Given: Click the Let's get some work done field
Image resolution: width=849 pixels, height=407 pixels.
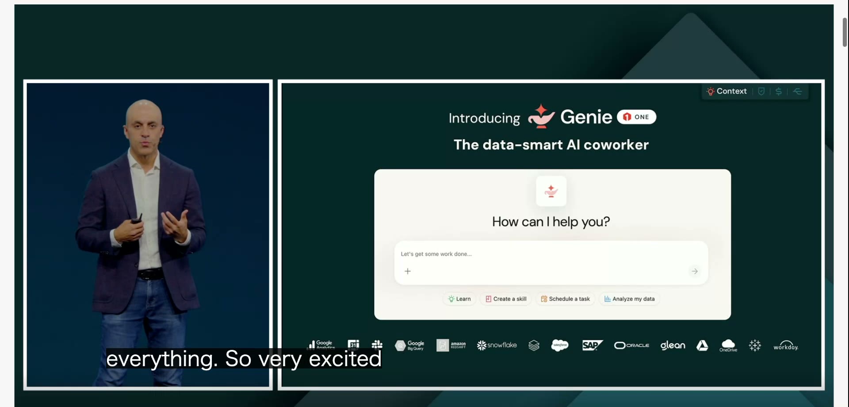Looking at the screenshot, I should pos(551,263).
